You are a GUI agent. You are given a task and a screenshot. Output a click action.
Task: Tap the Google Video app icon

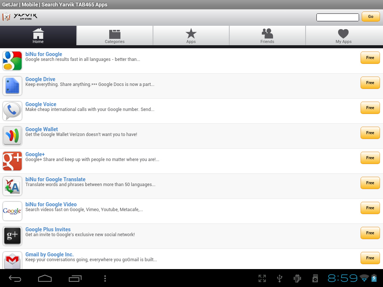coord(12,211)
